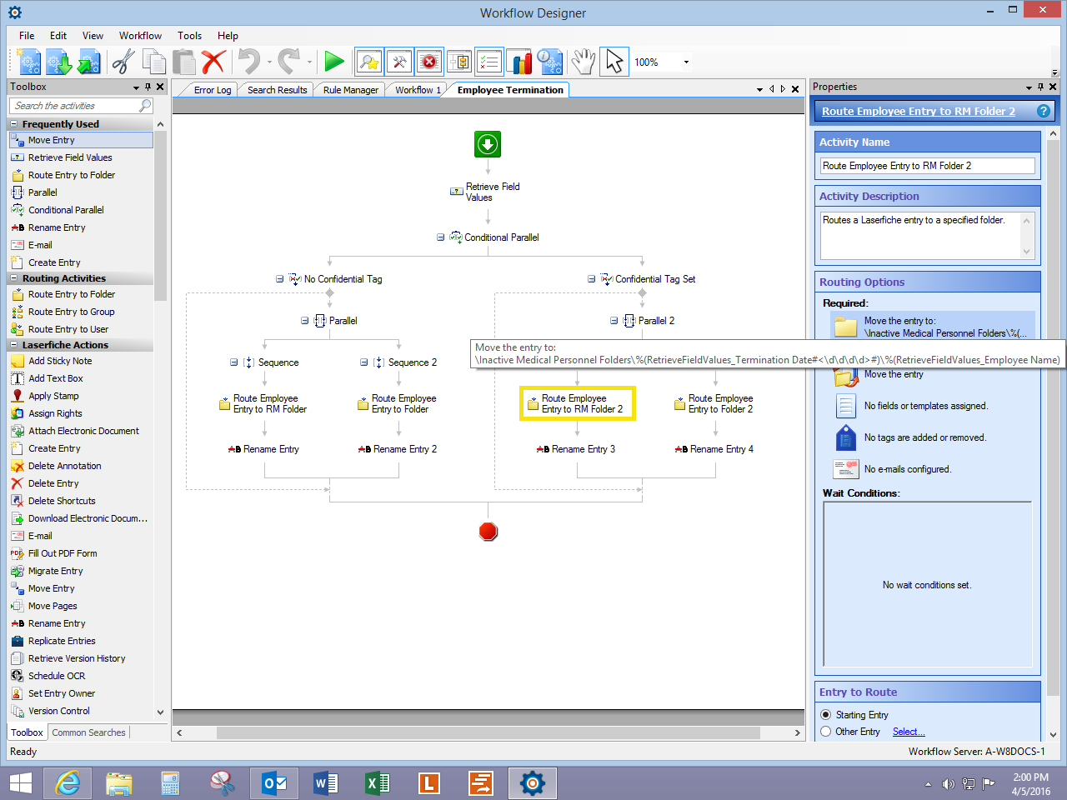Collapse the Frequently Used toolbox section
Image resolution: width=1067 pixels, height=800 pixels.
14,124
